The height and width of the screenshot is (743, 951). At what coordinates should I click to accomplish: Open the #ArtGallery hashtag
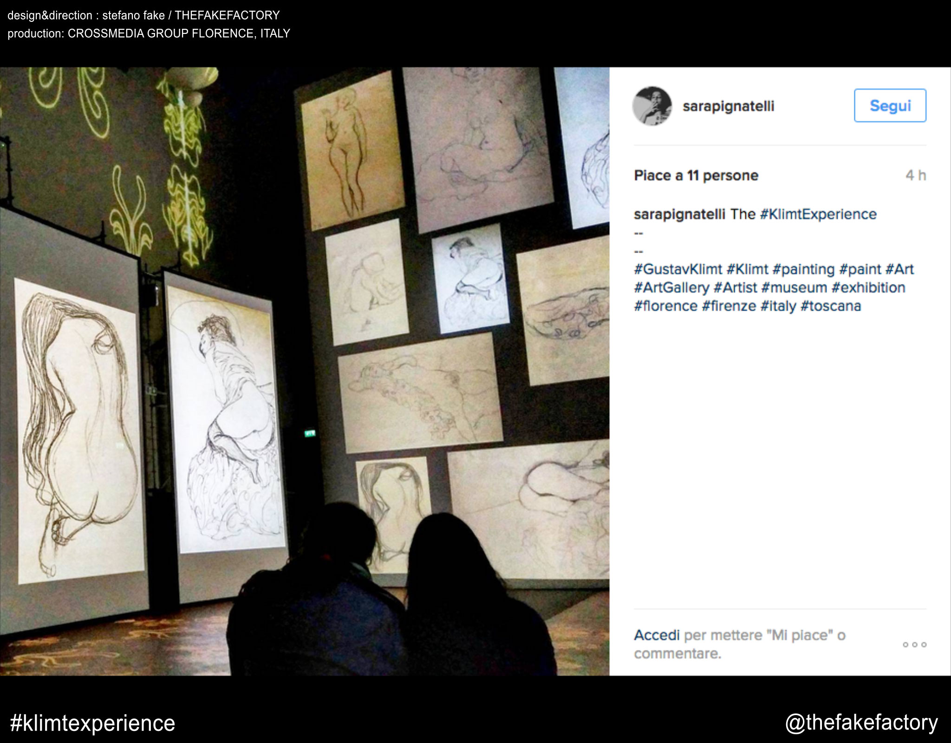[671, 288]
